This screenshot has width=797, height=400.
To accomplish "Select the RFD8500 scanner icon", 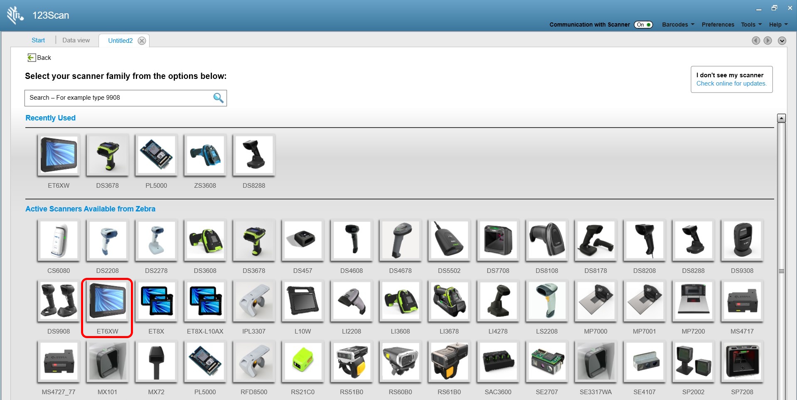I will click(254, 361).
